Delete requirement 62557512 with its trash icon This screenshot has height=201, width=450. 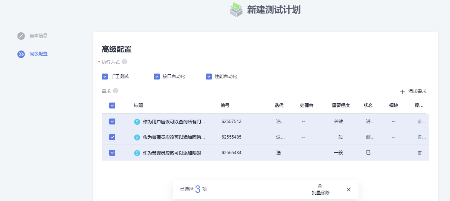point(420,121)
